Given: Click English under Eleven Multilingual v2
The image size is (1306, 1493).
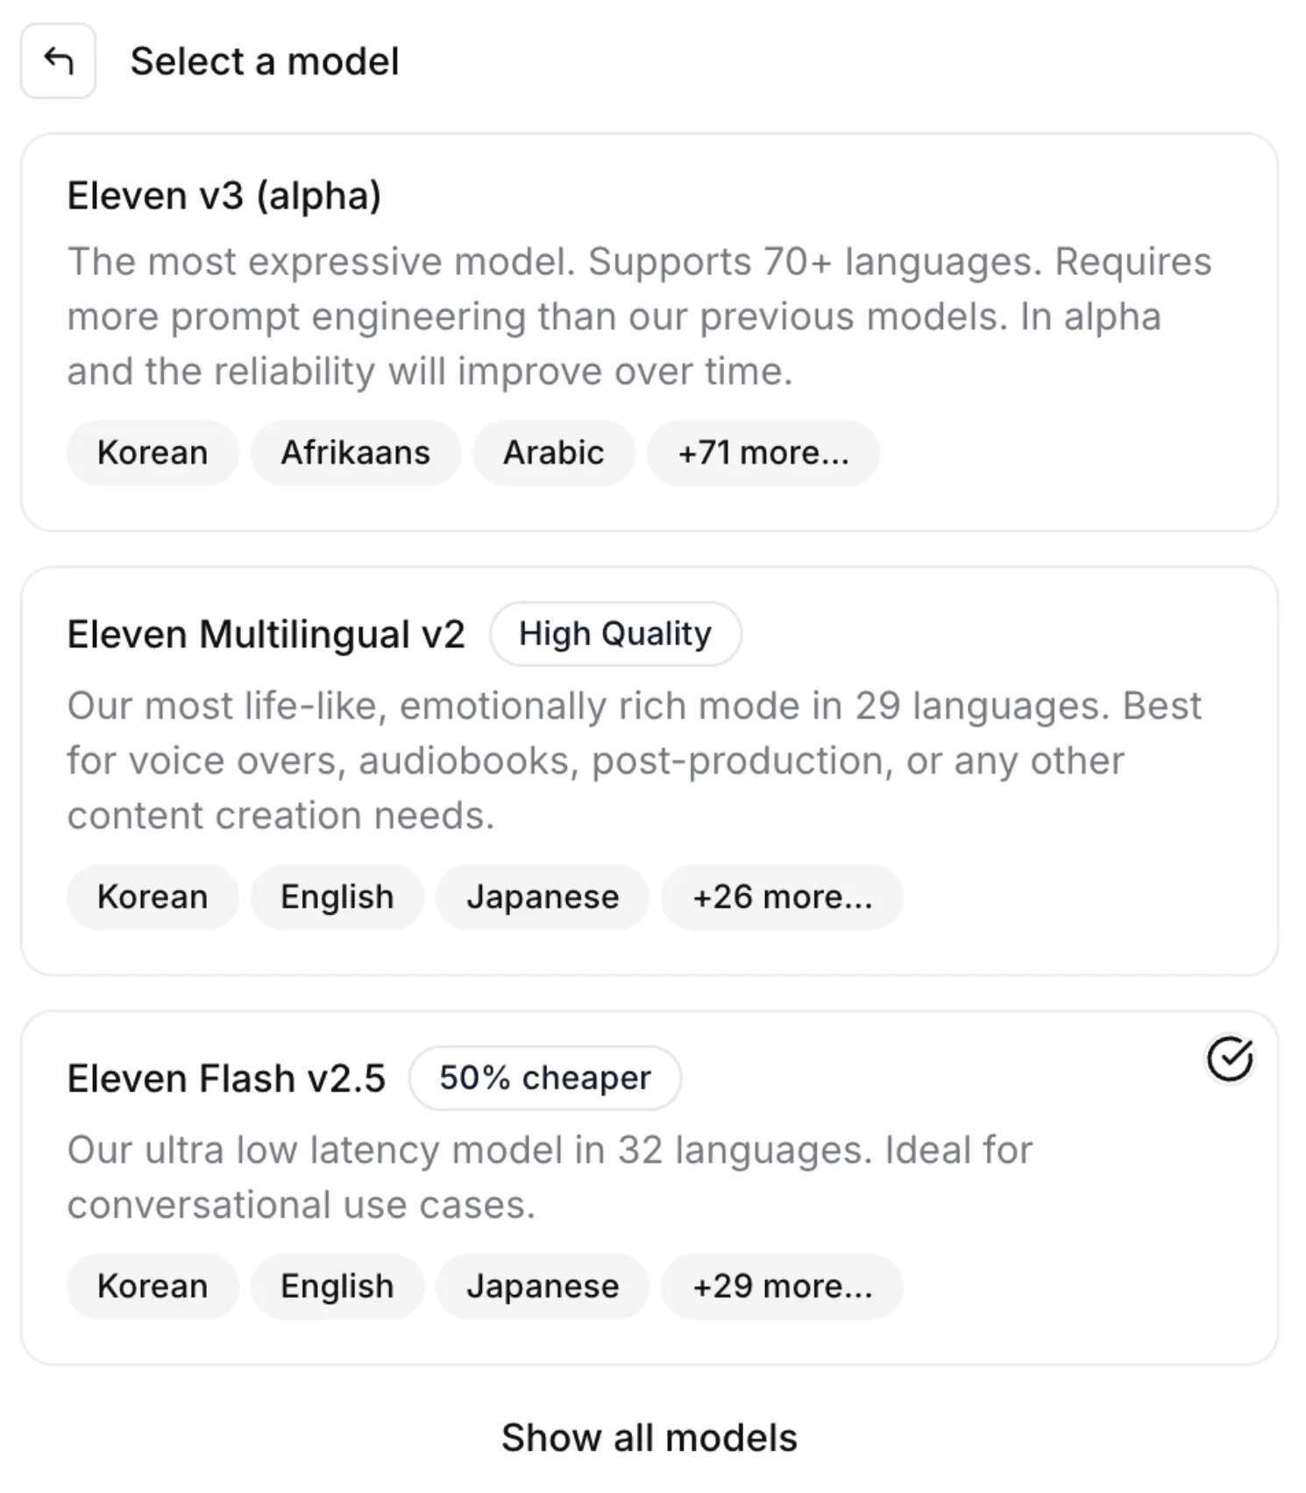Looking at the screenshot, I should click(336, 896).
